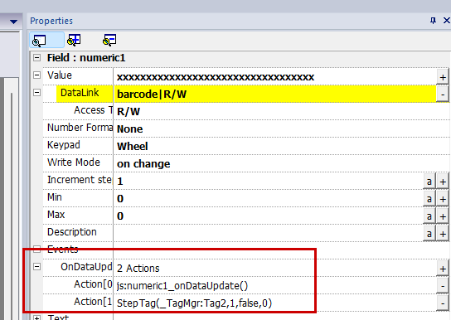Click the Min property label
The width and height of the screenshot is (451, 320).
point(55,197)
